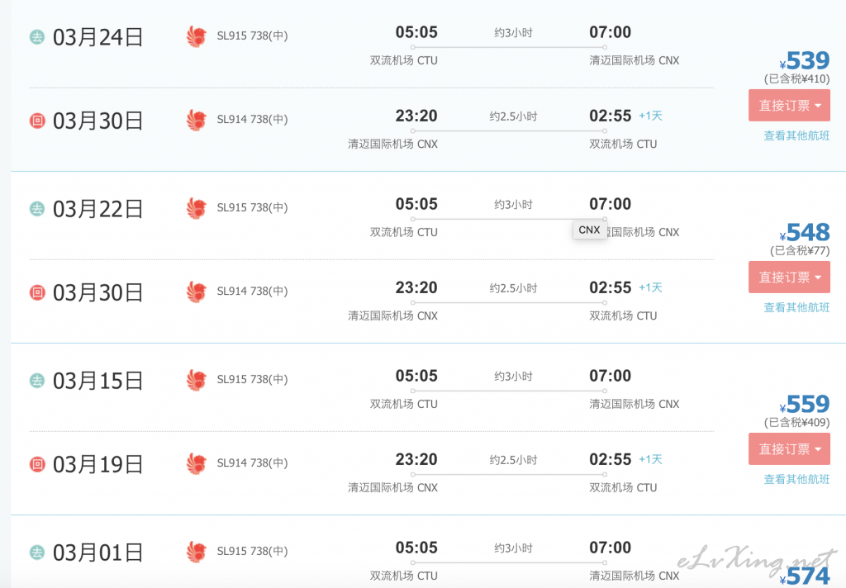
Task: Open 直接订票 dropdown for ¥548 fare
Action: (789, 277)
